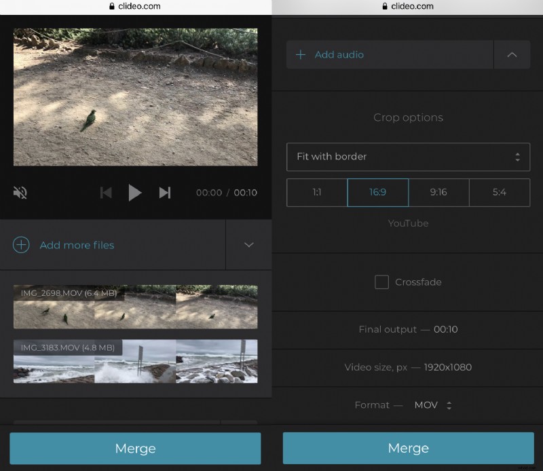Enable the Crossfade option
This screenshot has height=471, width=543.
(x=381, y=282)
